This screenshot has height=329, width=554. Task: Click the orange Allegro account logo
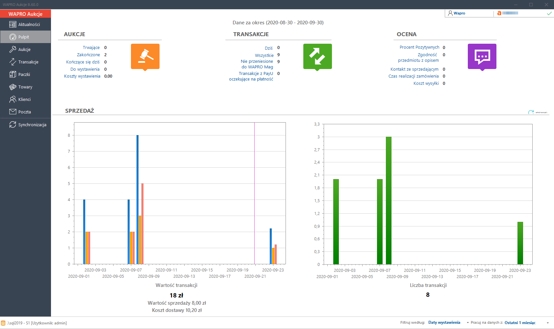coord(499,13)
